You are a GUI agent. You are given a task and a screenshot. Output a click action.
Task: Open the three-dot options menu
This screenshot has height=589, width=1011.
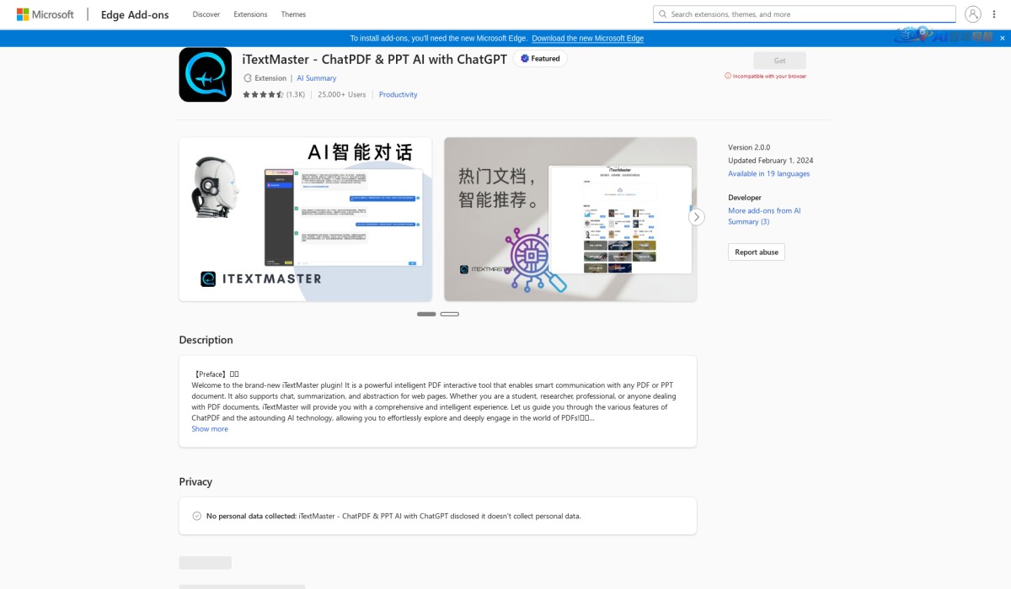pyautogui.click(x=995, y=13)
